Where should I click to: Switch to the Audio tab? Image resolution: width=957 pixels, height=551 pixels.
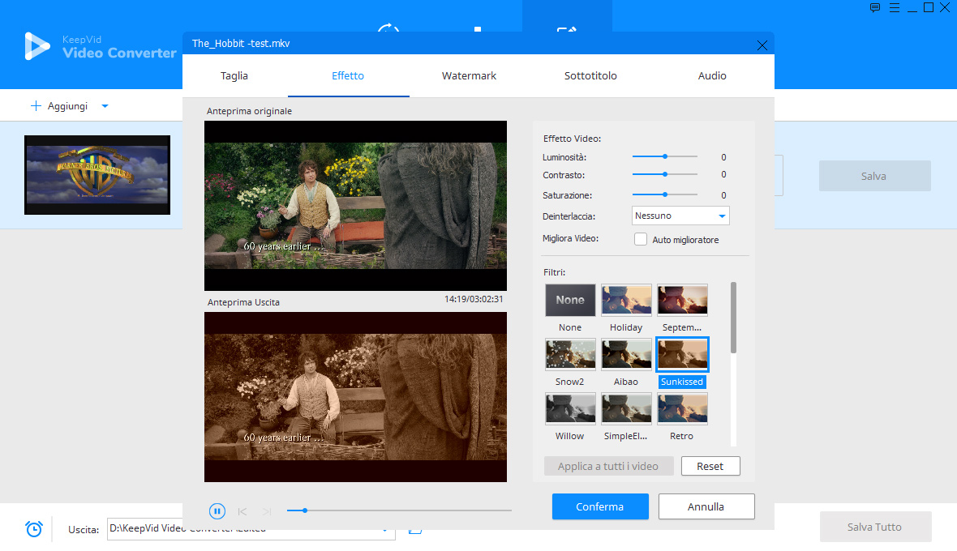[x=712, y=75]
